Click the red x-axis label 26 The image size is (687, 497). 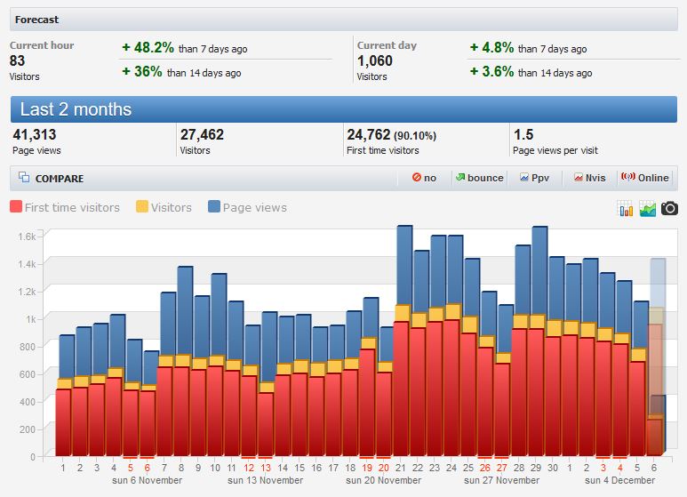pyautogui.click(x=485, y=468)
